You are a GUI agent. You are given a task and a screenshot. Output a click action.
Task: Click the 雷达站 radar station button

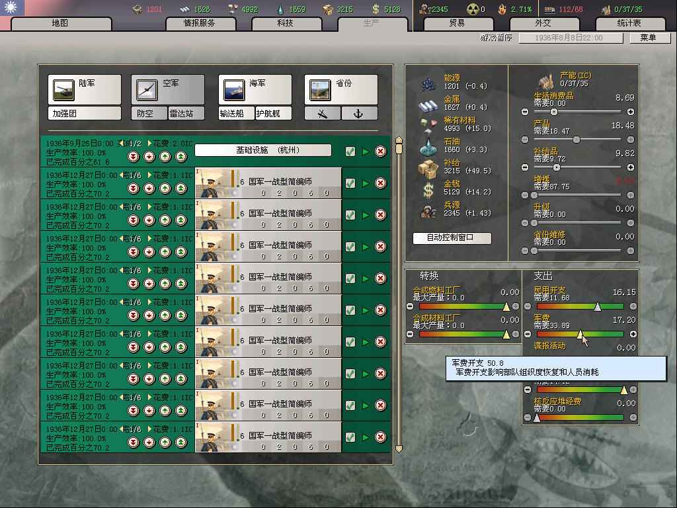186,114
